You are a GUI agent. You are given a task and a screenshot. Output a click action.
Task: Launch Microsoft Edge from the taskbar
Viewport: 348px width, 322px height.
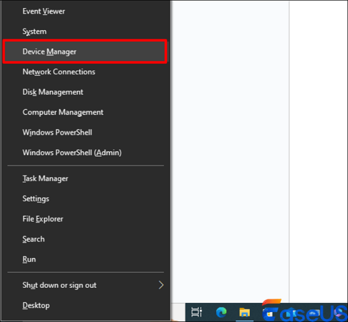[x=221, y=312]
